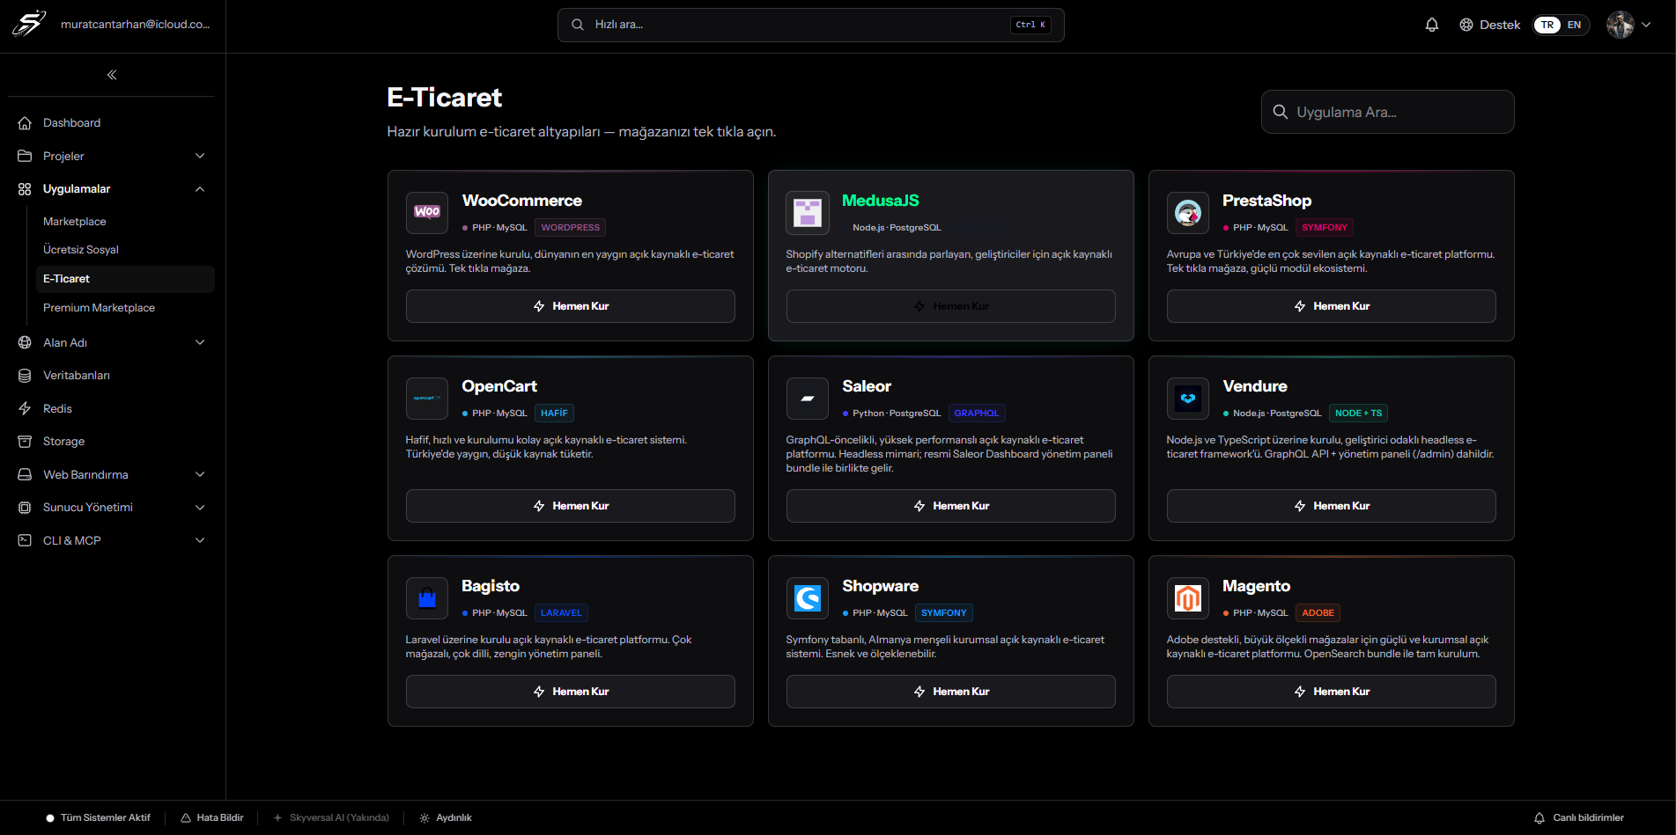Image resolution: width=1676 pixels, height=835 pixels.
Task: Click Skyversal AI (Yakında) in status bar
Action: (x=331, y=818)
